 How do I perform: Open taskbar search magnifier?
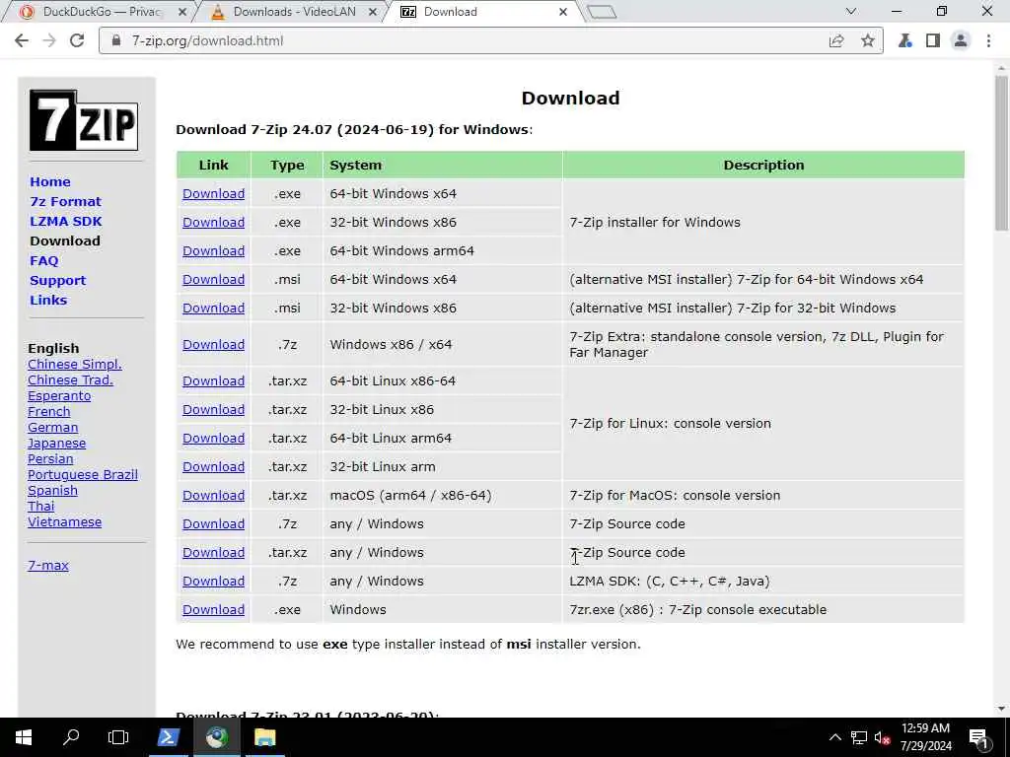pyautogui.click(x=71, y=737)
